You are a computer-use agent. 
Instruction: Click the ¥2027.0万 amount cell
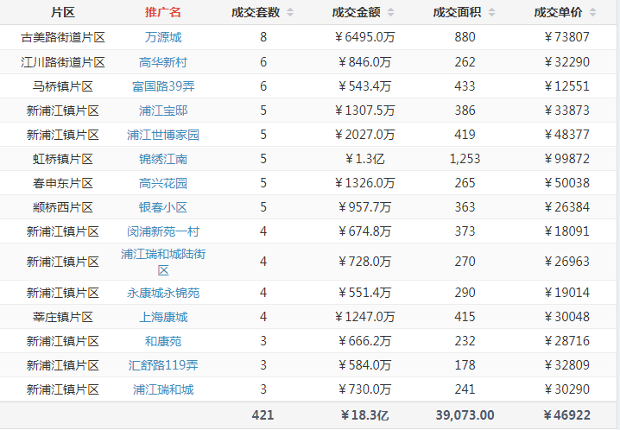[364, 135]
